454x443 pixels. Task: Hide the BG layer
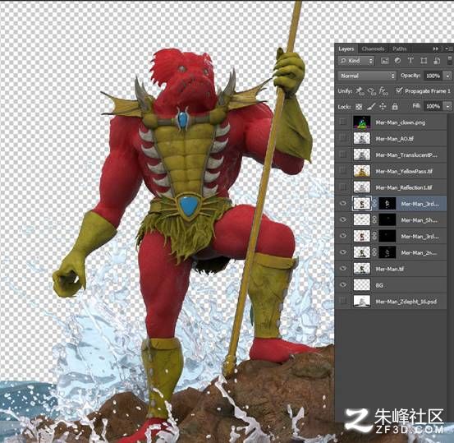click(343, 284)
